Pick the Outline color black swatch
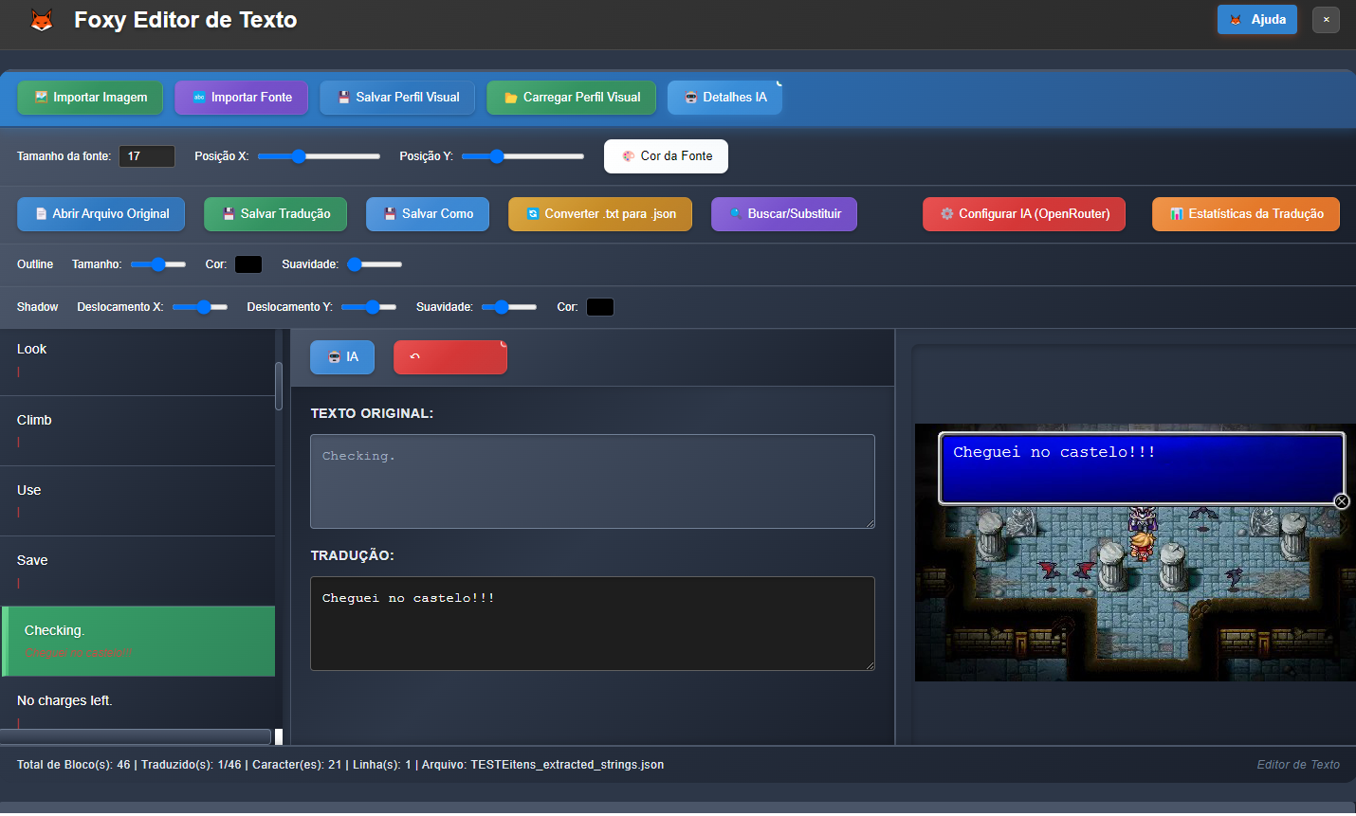1356x816 pixels. (x=248, y=264)
